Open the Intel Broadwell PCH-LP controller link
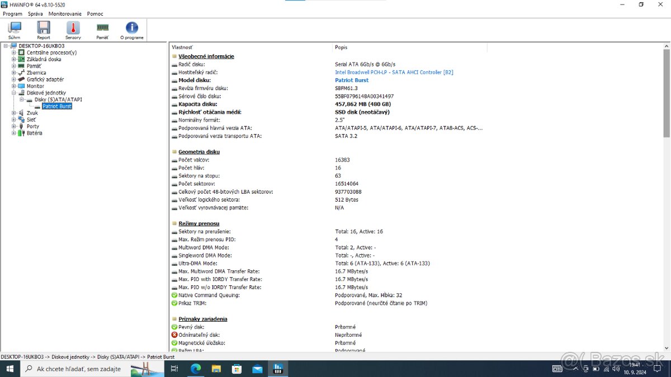 point(394,71)
